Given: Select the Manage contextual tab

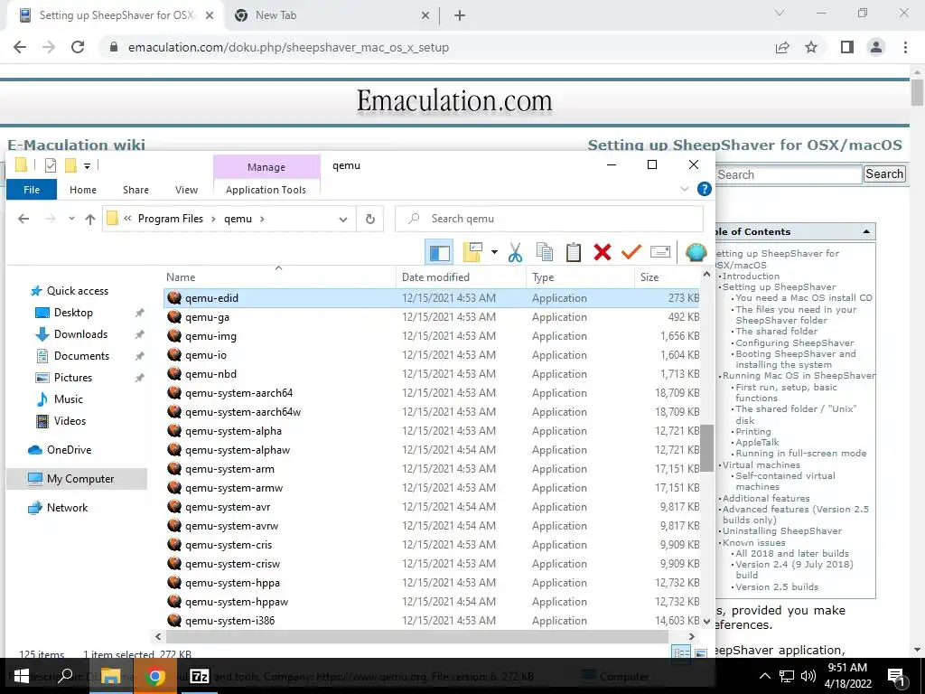Looking at the screenshot, I should 266,167.
